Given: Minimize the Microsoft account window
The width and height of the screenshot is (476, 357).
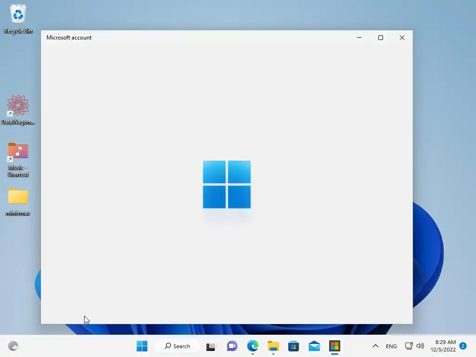Looking at the screenshot, I should (x=359, y=38).
